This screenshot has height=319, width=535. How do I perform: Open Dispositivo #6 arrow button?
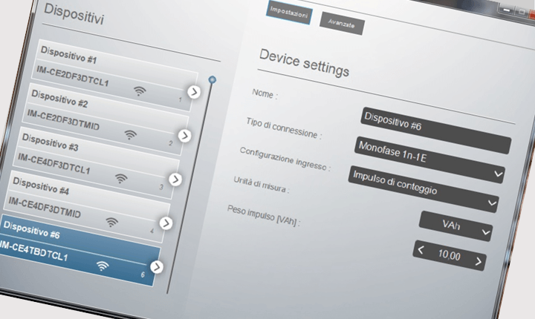pyautogui.click(x=157, y=266)
